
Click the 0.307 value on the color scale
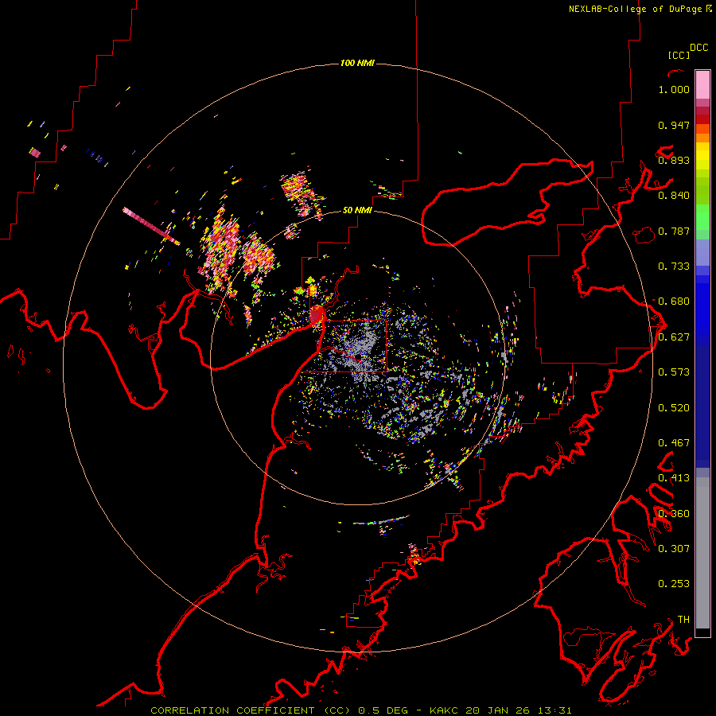coord(674,549)
